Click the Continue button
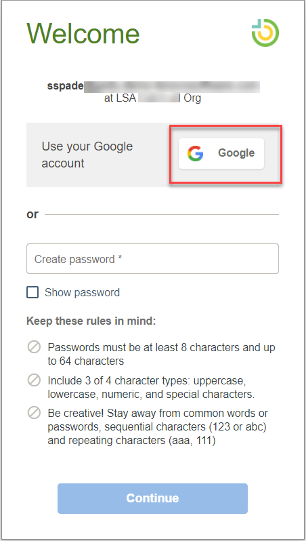Screen dimensions: 306x541 coord(152,498)
